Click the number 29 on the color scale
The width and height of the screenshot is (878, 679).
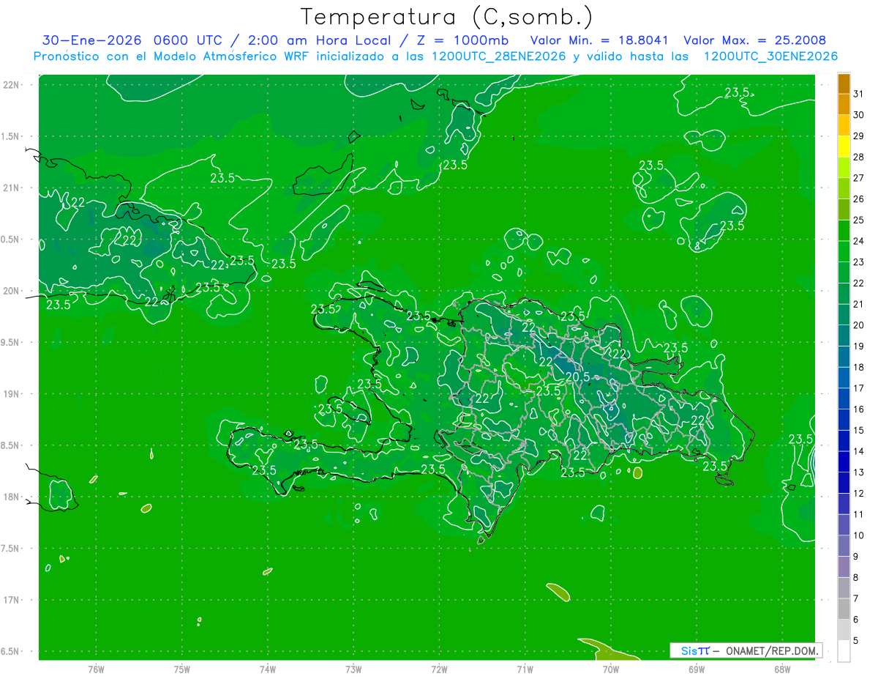[858, 136]
